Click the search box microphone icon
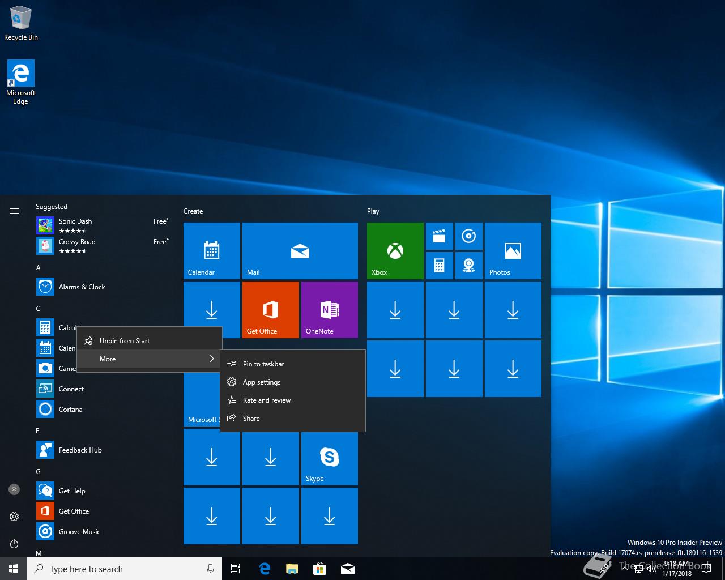 [x=210, y=569]
